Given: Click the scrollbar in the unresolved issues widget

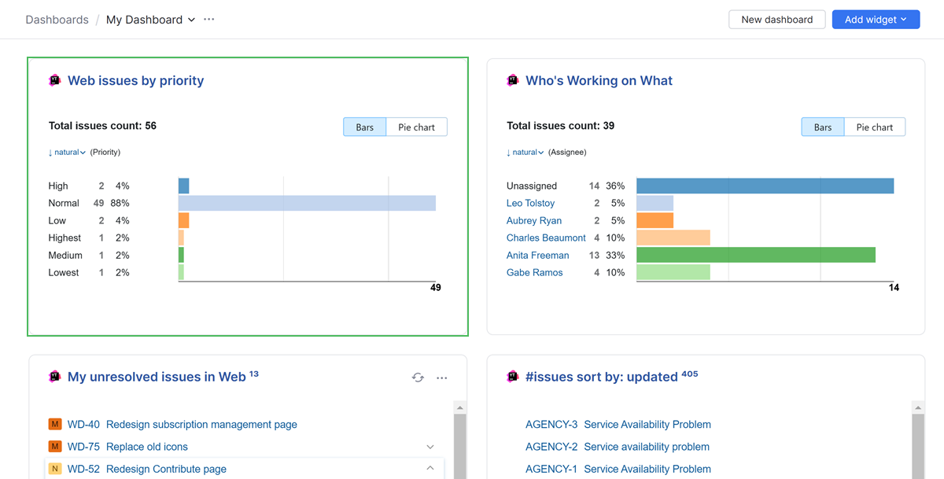Looking at the screenshot, I should click(459, 440).
